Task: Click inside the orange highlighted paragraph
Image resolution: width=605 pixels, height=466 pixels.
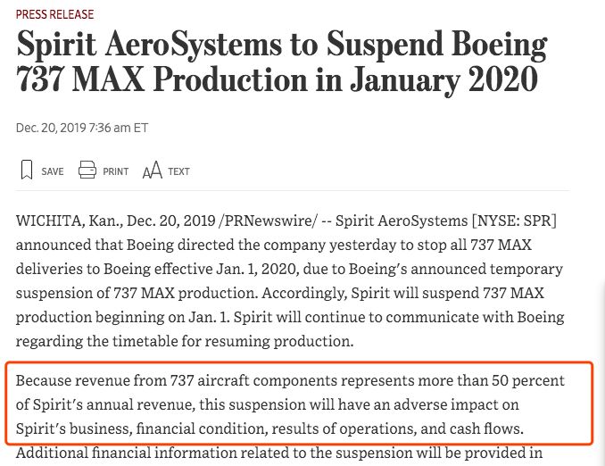Action: tap(299, 404)
